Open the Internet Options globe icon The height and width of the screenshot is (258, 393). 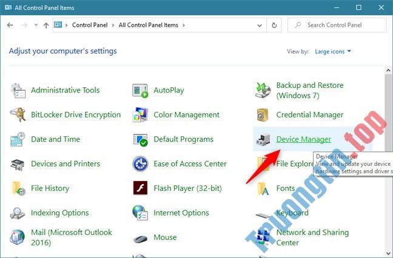coord(140,213)
